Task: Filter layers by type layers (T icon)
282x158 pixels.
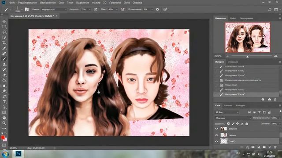Action: pyautogui.click(x=259, y=112)
